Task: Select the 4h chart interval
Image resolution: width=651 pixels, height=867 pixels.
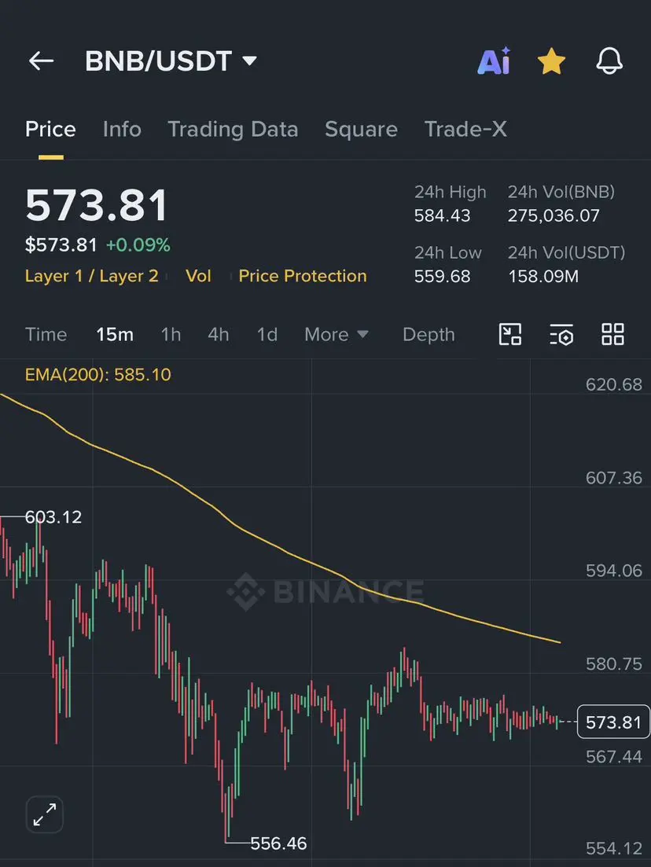Action: pyautogui.click(x=219, y=335)
